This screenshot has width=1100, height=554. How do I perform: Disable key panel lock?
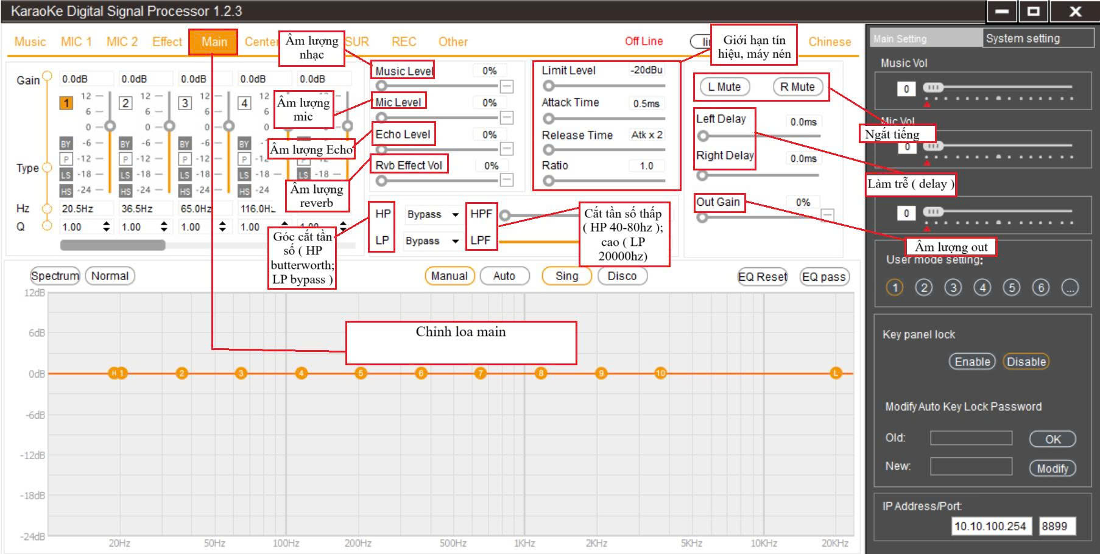point(1026,362)
